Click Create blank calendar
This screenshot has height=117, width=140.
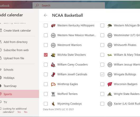[17, 30]
